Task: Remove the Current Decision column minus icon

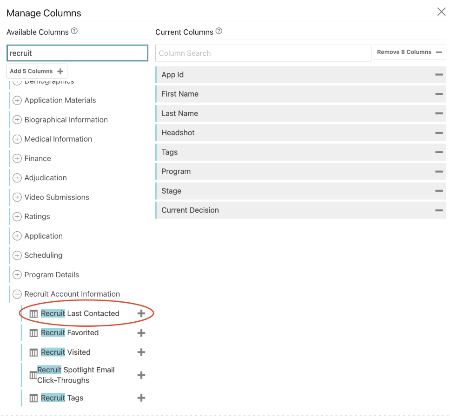Action: (x=439, y=210)
